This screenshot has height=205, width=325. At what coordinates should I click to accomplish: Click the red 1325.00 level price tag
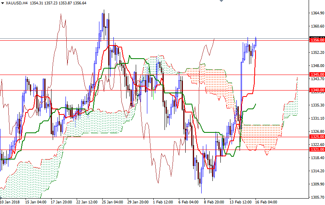click(317, 137)
